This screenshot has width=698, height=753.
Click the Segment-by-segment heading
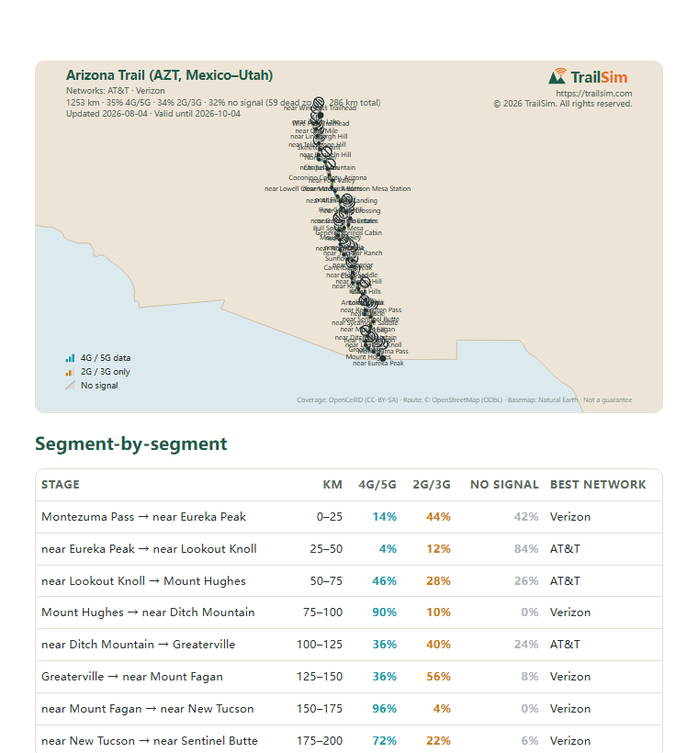pyautogui.click(x=131, y=444)
